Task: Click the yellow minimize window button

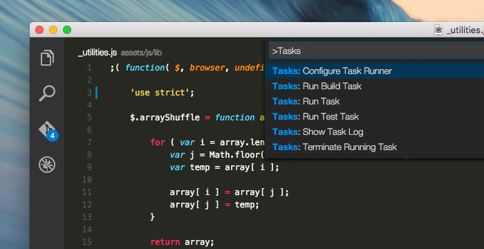Action: pos(53,30)
